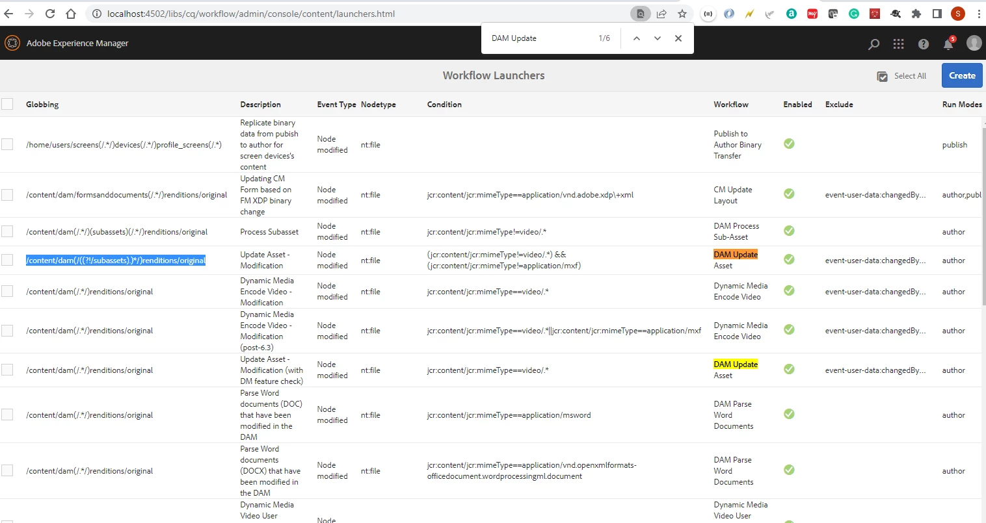Open the browser side panel icon
The image size is (986, 523).
(937, 14)
